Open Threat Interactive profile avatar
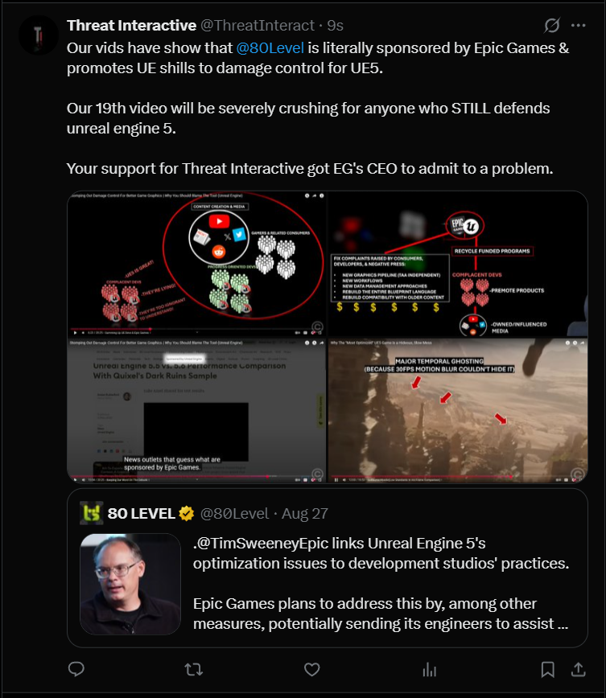This screenshot has height=698, width=606. [39, 35]
